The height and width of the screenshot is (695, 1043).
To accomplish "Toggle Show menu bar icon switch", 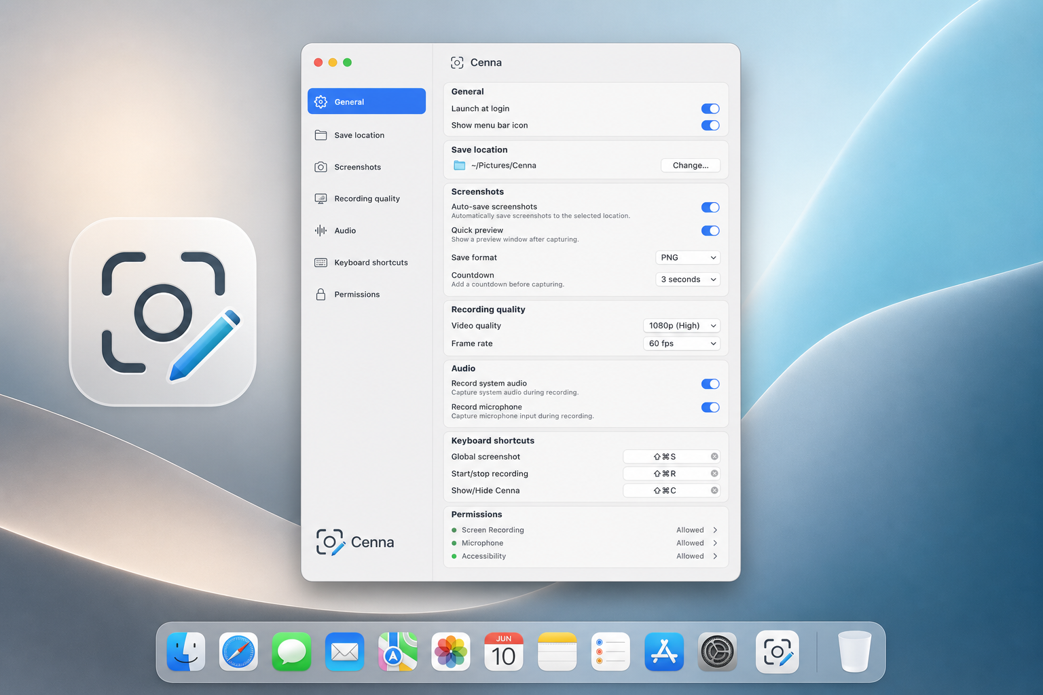I will 710,126.
